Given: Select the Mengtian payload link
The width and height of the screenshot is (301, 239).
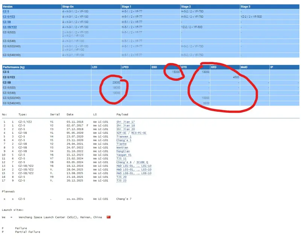Looking at the screenshot, I should [123, 151].
